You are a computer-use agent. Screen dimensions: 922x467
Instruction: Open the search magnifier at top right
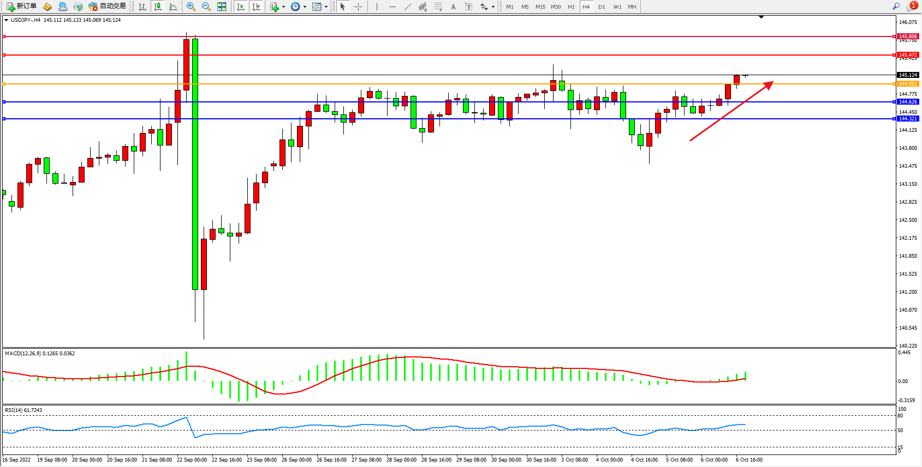pyautogui.click(x=896, y=7)
